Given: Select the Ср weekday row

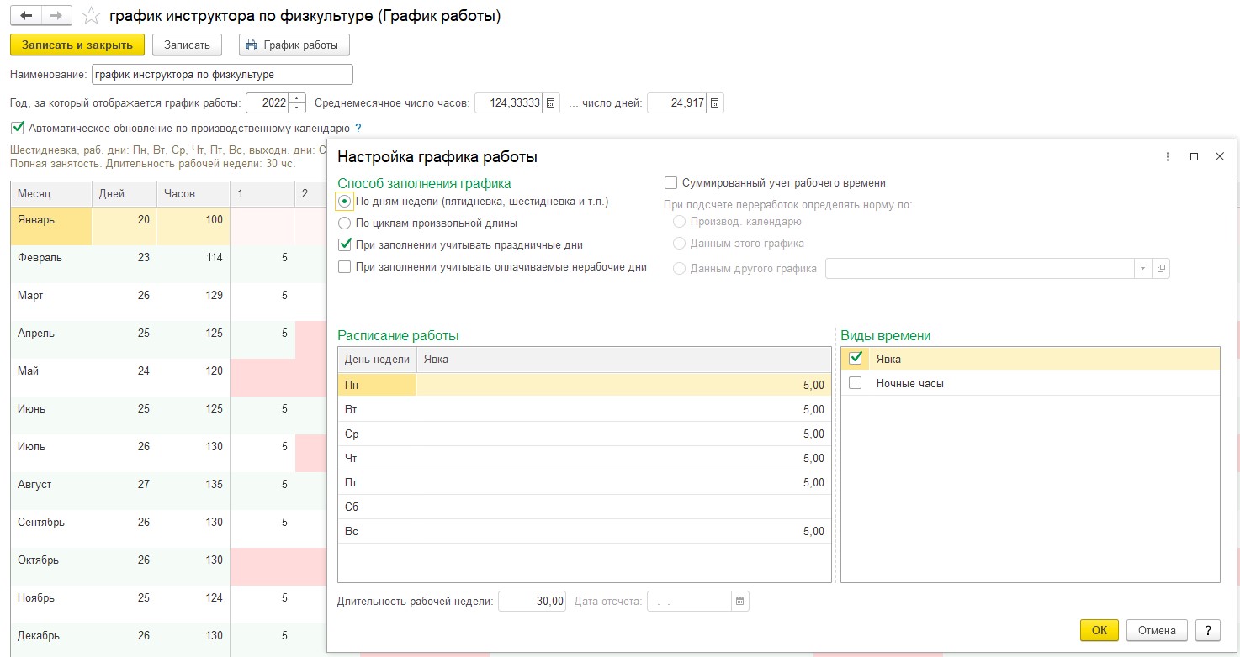Looking at the screenshot, I should coord(584,434).
